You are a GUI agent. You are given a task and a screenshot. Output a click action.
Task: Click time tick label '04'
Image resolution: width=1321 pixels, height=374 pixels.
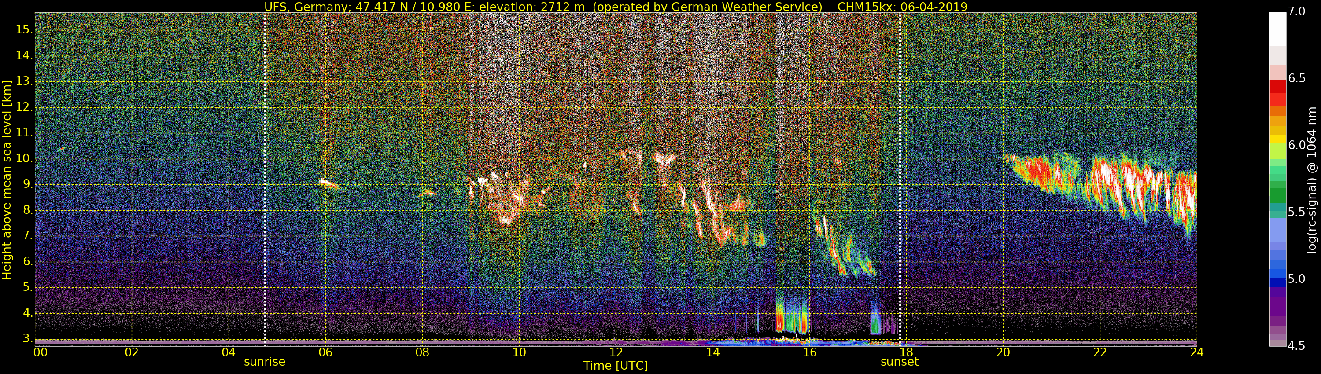click(229, 352)
